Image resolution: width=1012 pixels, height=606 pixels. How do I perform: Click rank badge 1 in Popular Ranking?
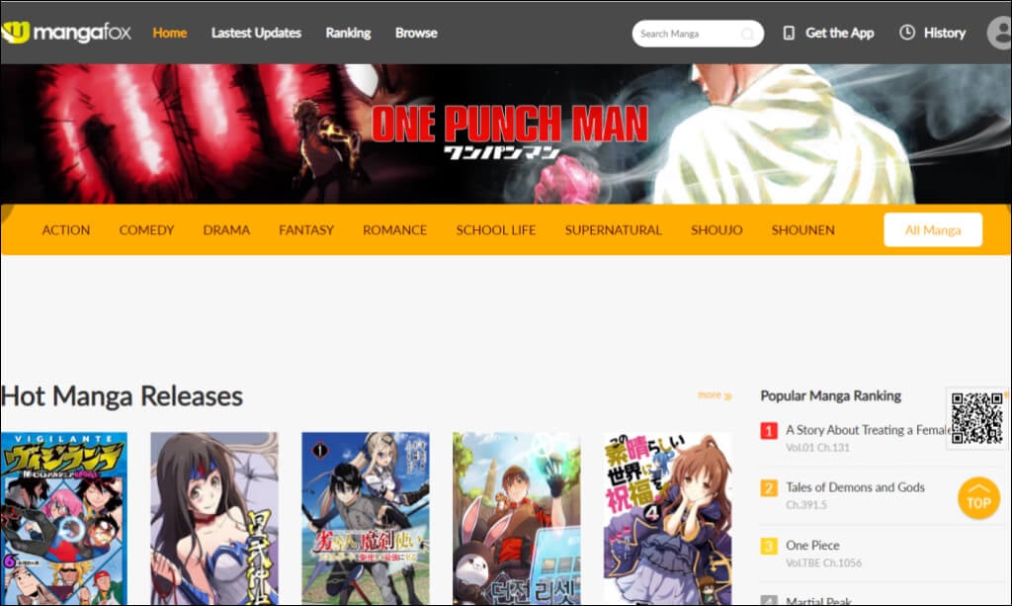tap(769, 430)
